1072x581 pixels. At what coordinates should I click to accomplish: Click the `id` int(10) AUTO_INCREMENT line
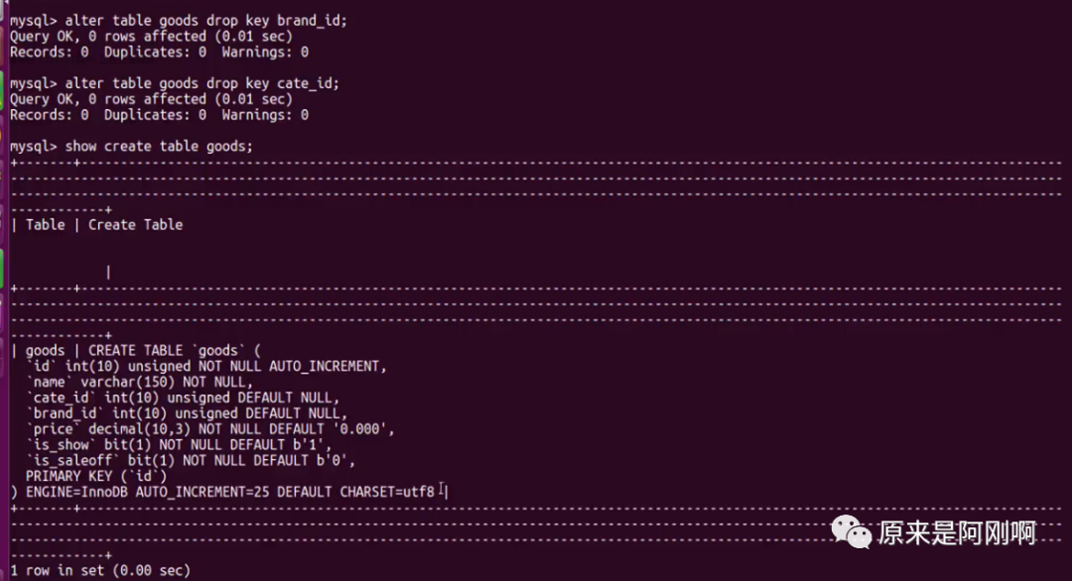click(x=206, y=366)
